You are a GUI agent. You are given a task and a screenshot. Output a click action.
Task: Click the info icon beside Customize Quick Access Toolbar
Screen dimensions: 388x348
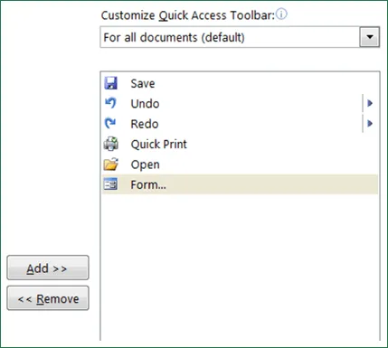(x=281, y=14)
